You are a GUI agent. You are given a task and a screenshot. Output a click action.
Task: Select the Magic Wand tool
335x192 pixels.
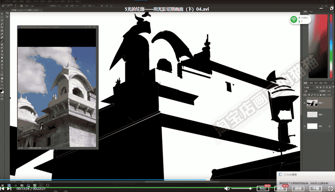point(2,24)
